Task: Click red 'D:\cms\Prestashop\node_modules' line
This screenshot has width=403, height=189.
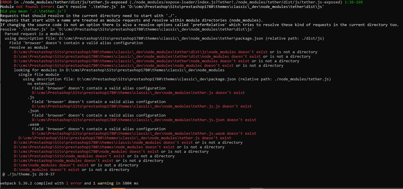Action: pyautogui.click(x=89, y=160)
